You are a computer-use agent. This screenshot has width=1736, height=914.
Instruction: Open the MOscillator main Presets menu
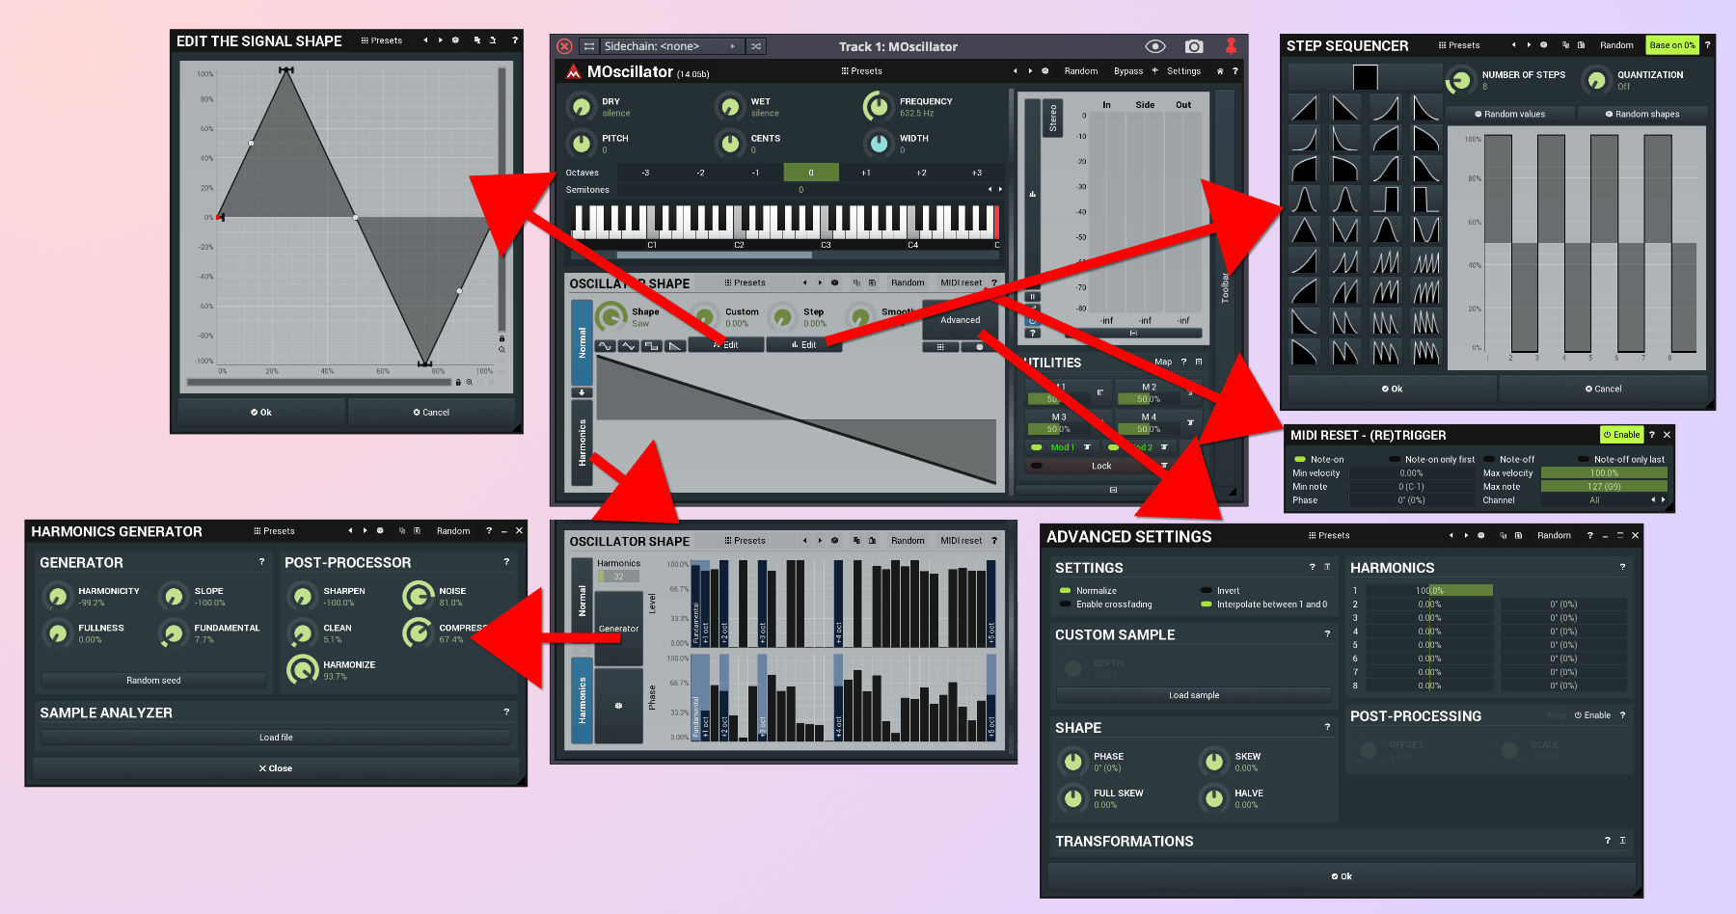861,71
